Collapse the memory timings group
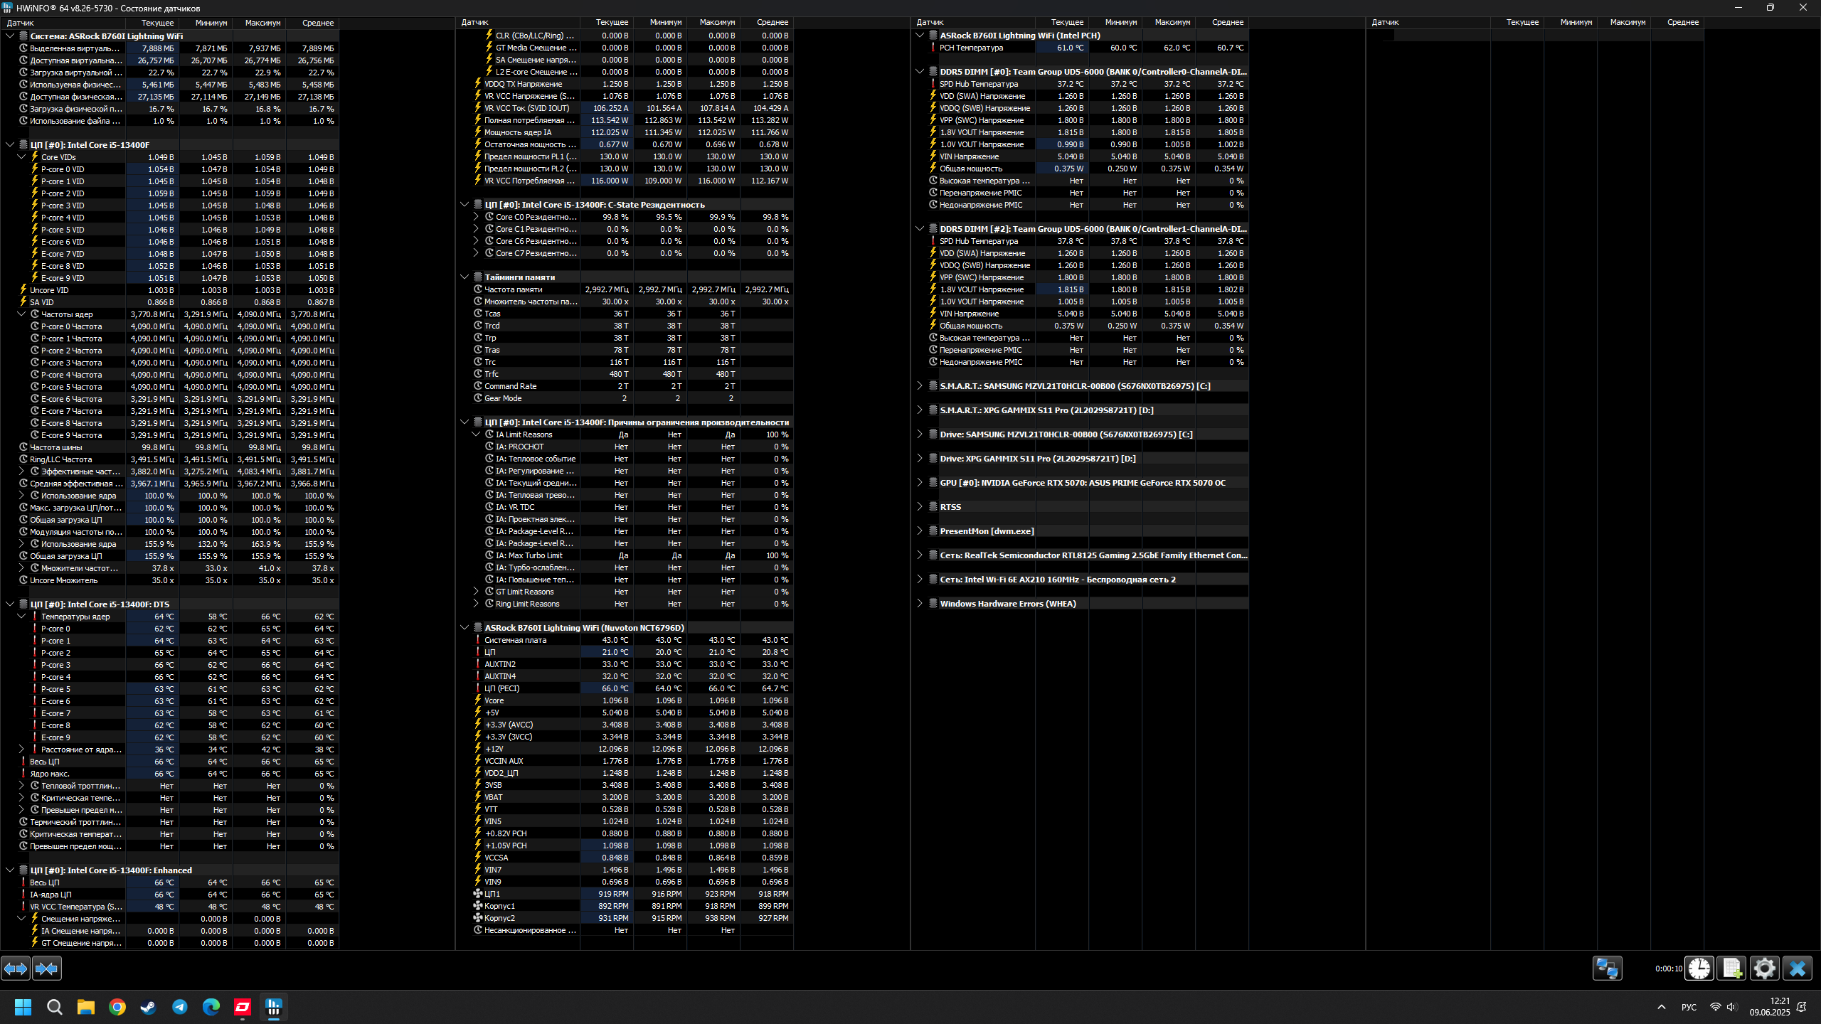This screenshot has height=1024, width=1821. [464, 277]
